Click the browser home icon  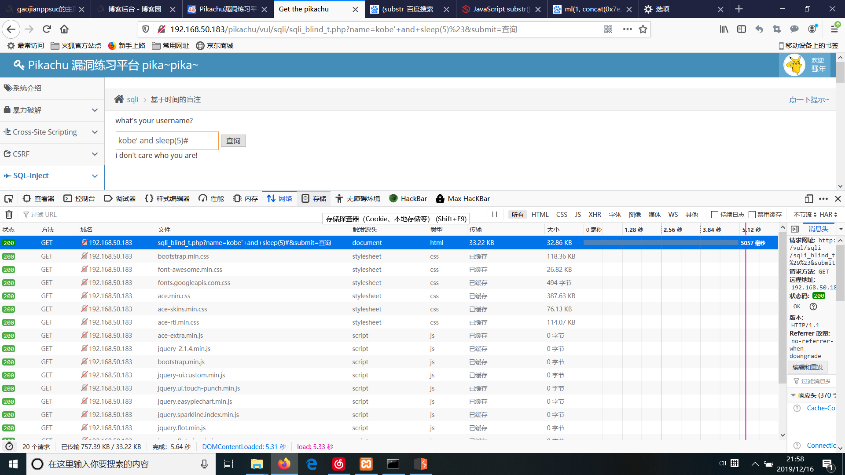click(64, 29)
